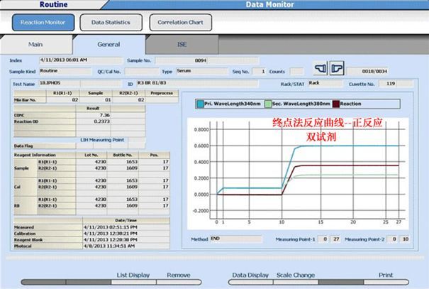Select the General tab
Viewport: 429px width, 289px height.
(108, 44)
